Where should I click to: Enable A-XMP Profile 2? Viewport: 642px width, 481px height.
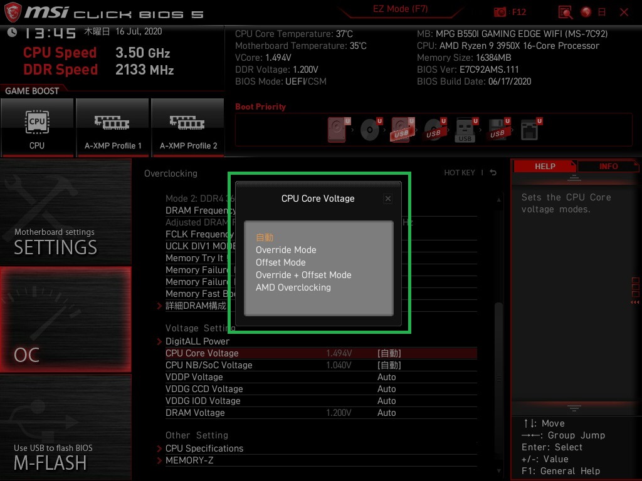tap(188, 127)
